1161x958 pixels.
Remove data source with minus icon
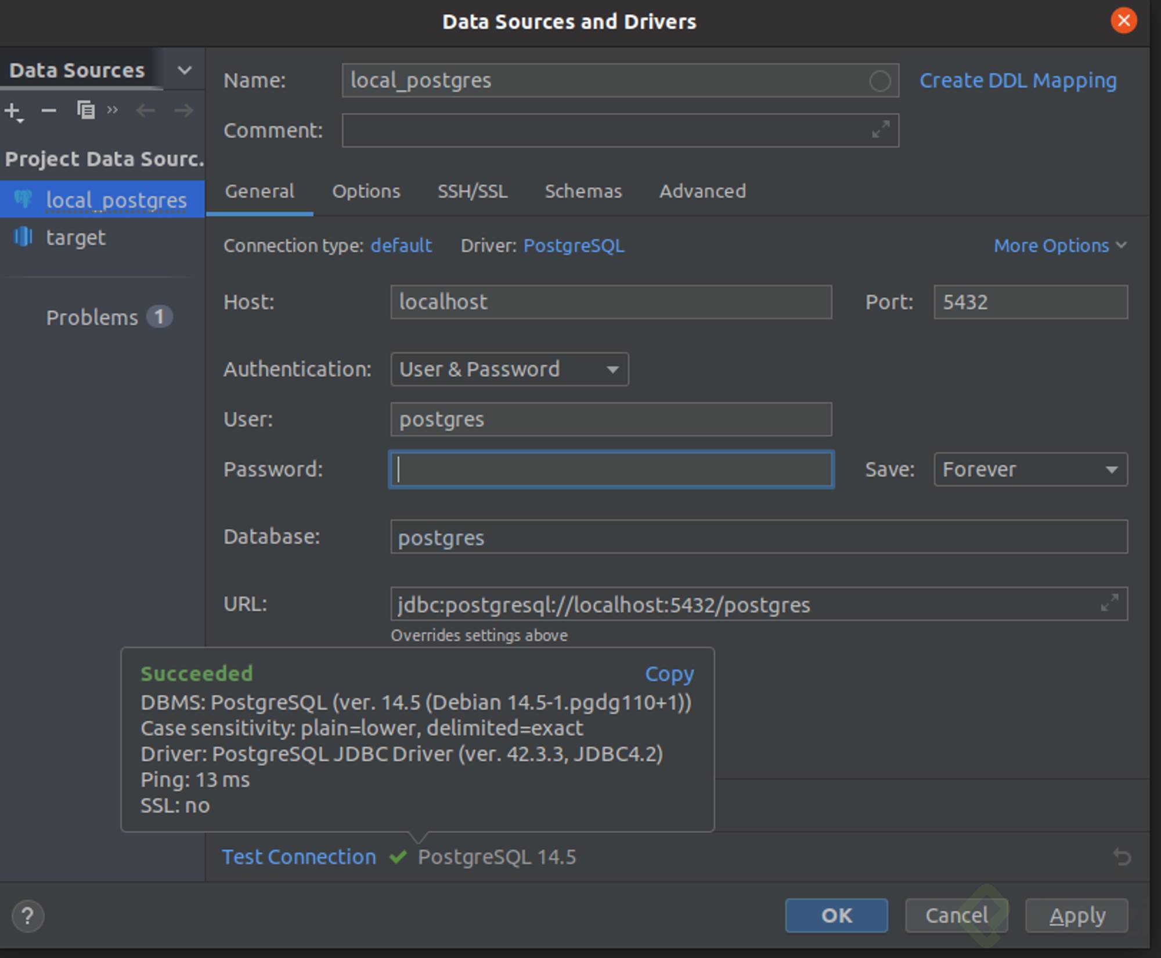(49, 110)
